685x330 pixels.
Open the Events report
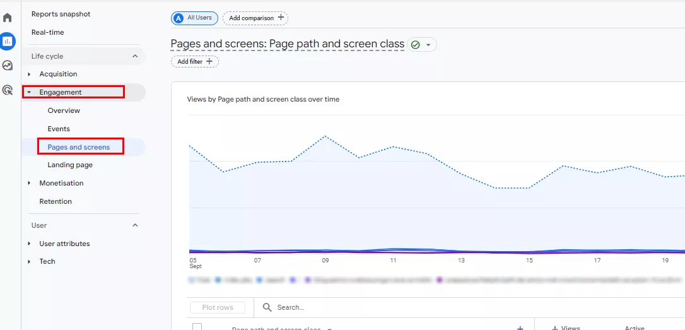coord(59,129)
